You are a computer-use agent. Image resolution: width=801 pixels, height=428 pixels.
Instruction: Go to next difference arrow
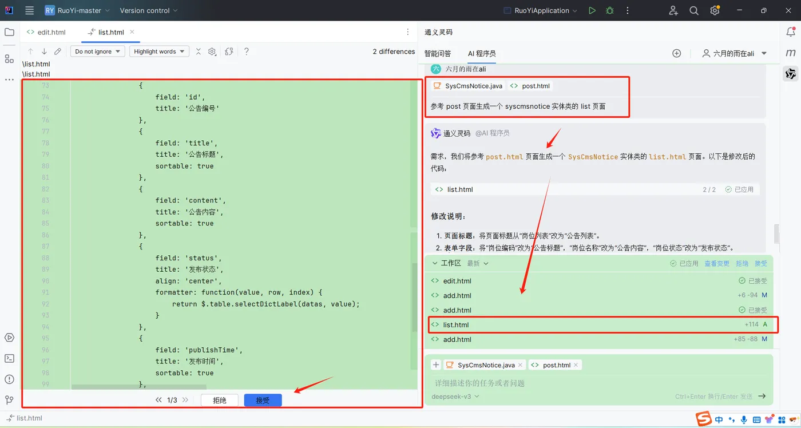click(x=44, y=51)
